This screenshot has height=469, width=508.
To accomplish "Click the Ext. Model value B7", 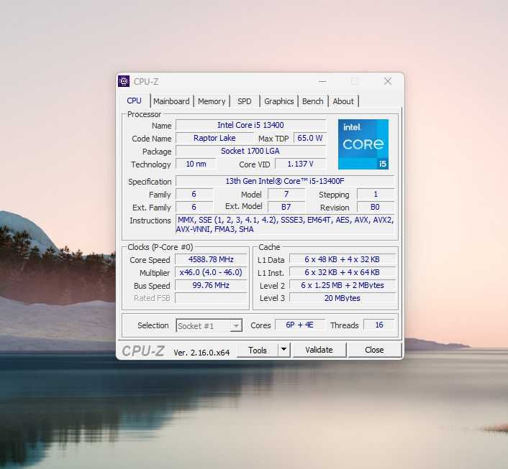I will click(x=286, y=207).
